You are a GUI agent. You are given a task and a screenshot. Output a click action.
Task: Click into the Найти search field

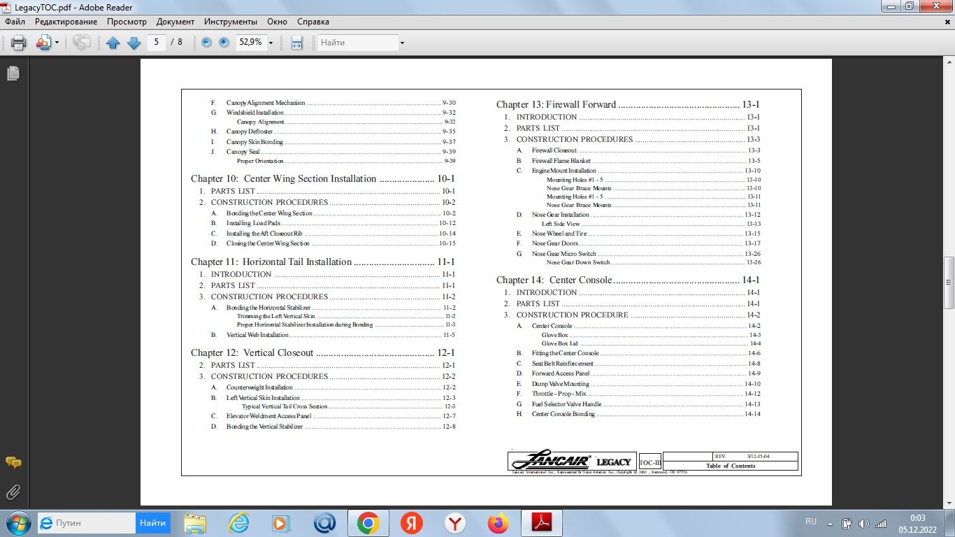point(357,43)
